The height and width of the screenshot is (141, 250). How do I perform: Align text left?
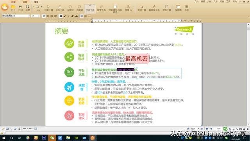pyautogui.click(x=44, y=16)
